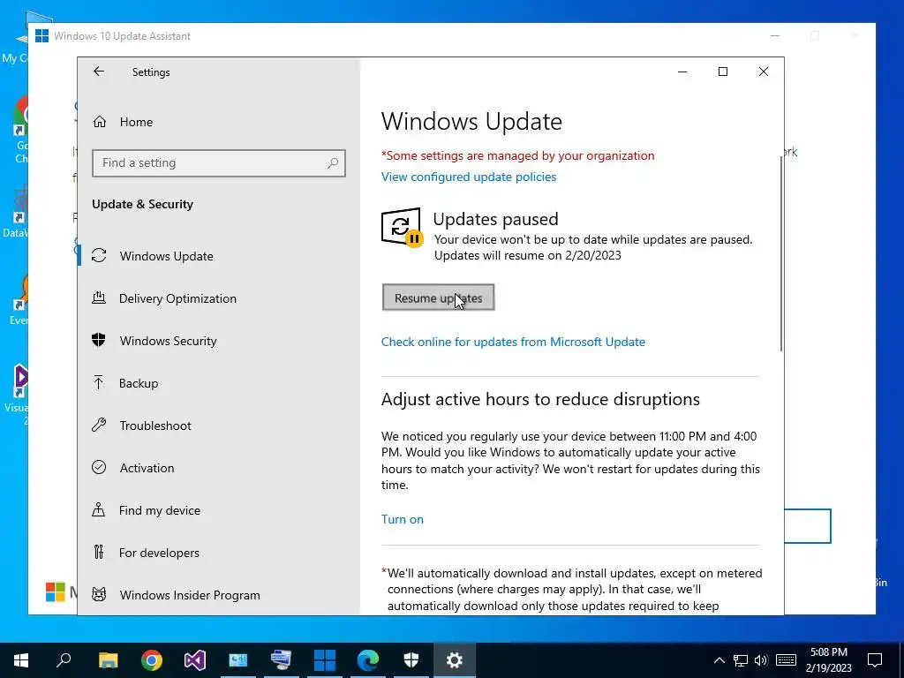
Task: Select Windows Update in the sidebar
Action: (166, 256)
